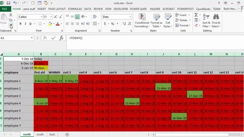Screen dimensions: 244x137
Task: Add a new sheet with plus icon
Action: point(67,134)
